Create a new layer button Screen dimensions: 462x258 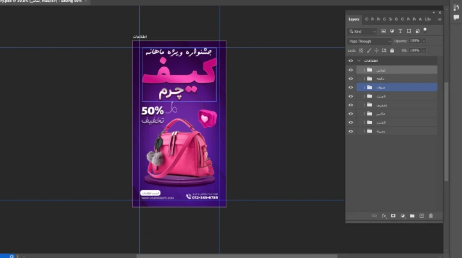422,216
